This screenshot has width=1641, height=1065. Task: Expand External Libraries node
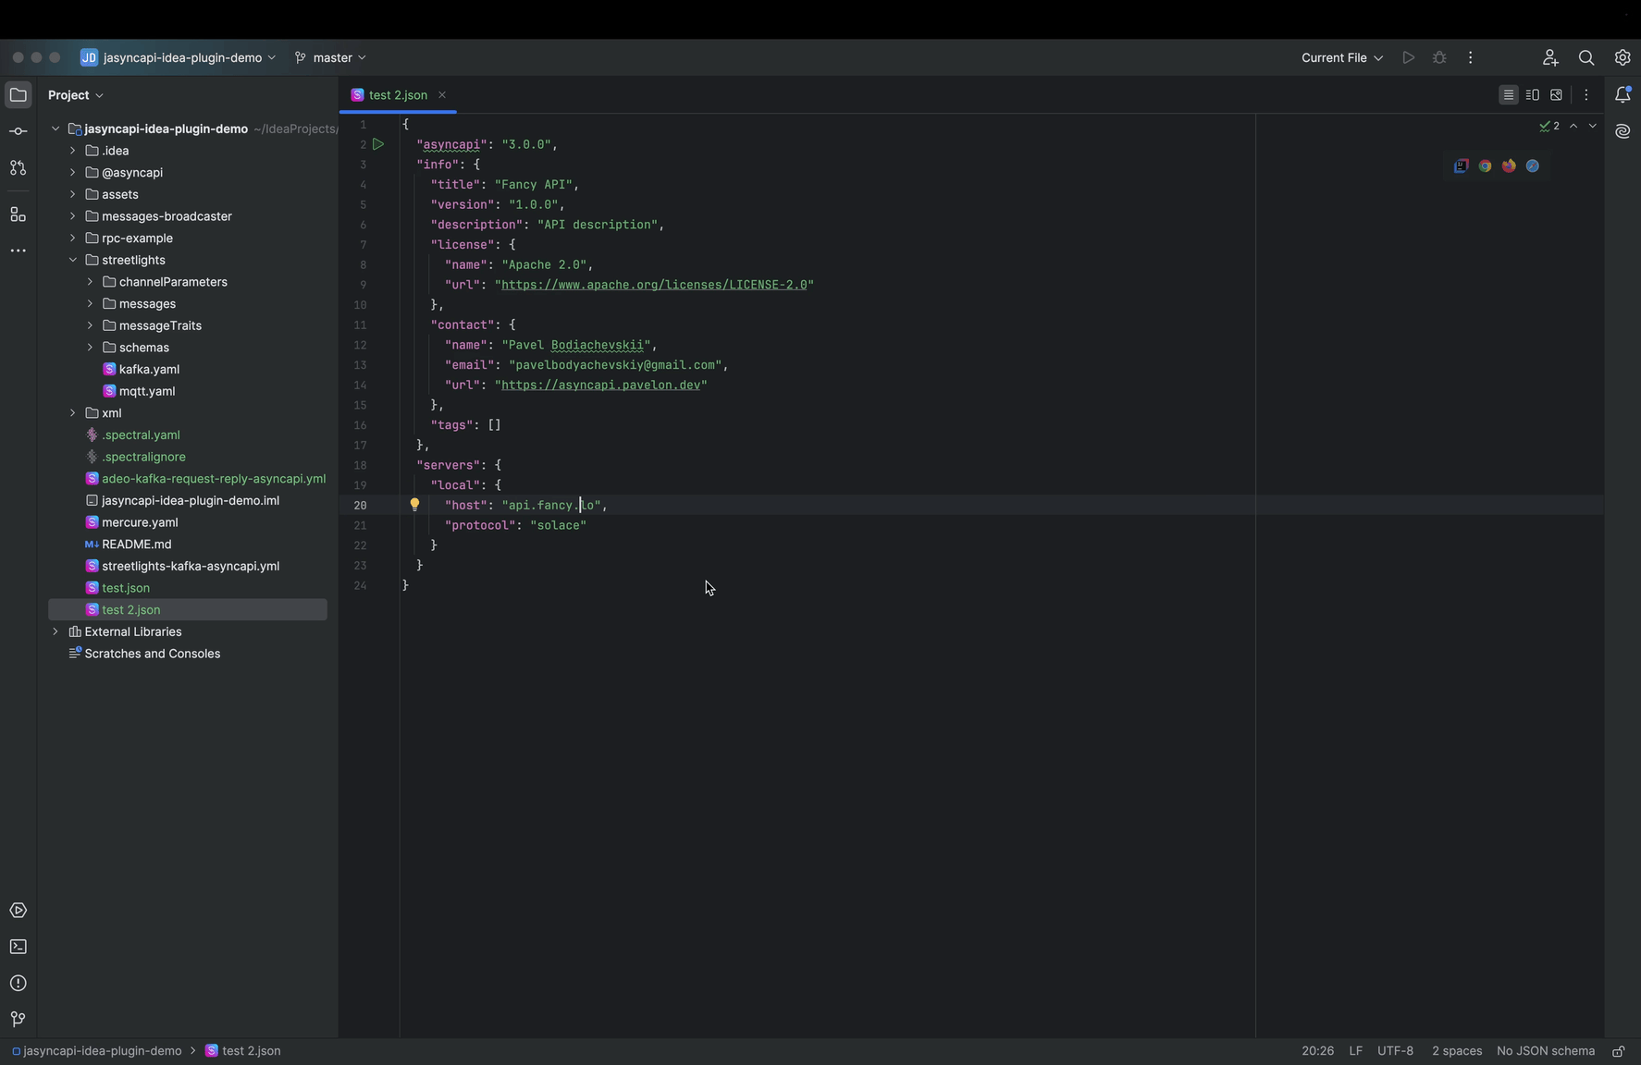tap(56, 631)
